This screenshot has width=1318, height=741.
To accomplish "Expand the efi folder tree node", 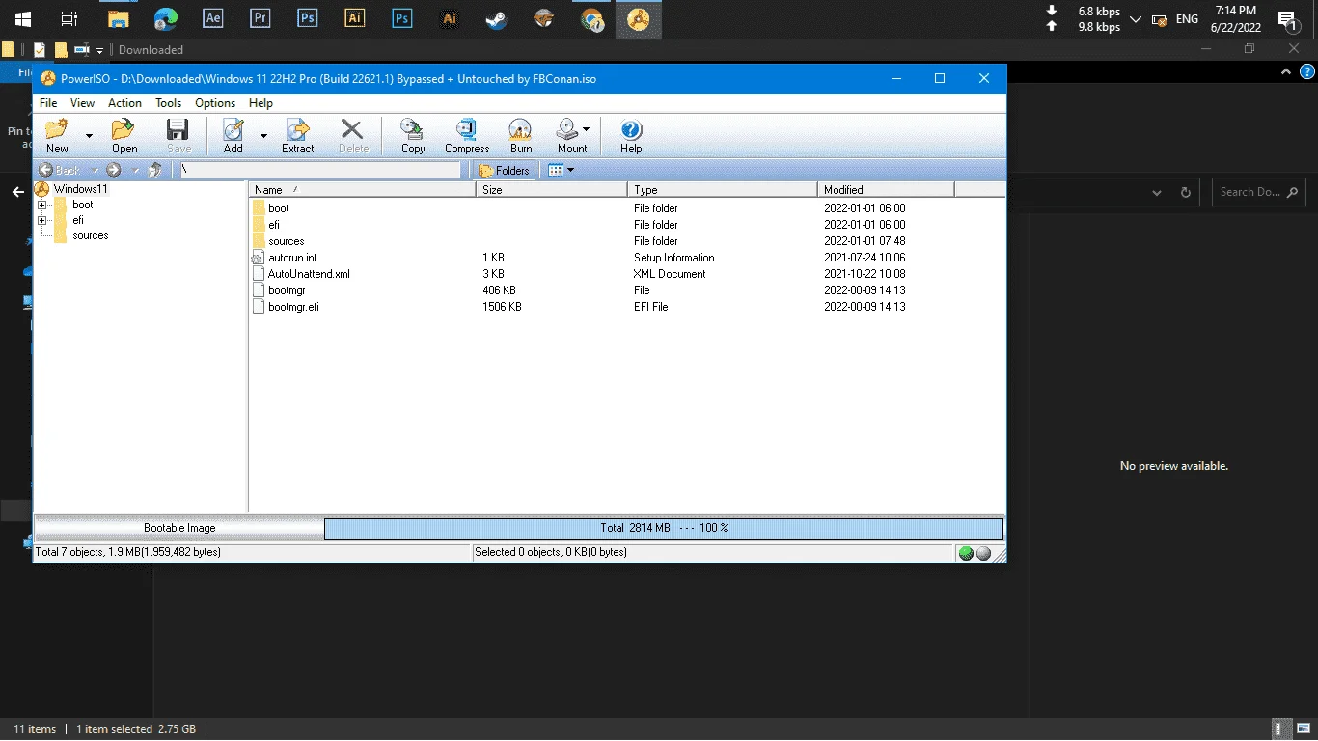I will 41,220.
